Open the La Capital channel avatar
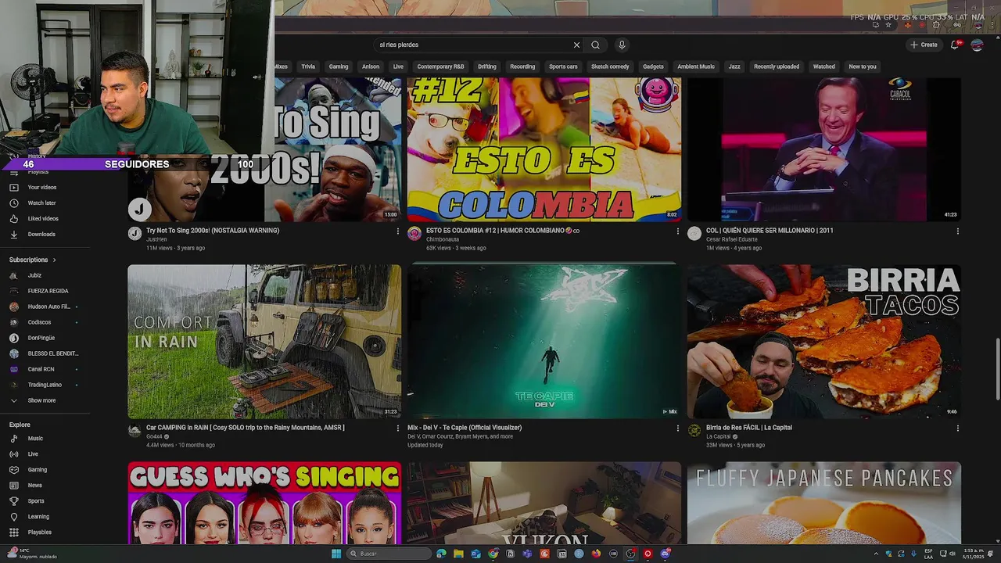1001x563 pixels. (694, 430)
